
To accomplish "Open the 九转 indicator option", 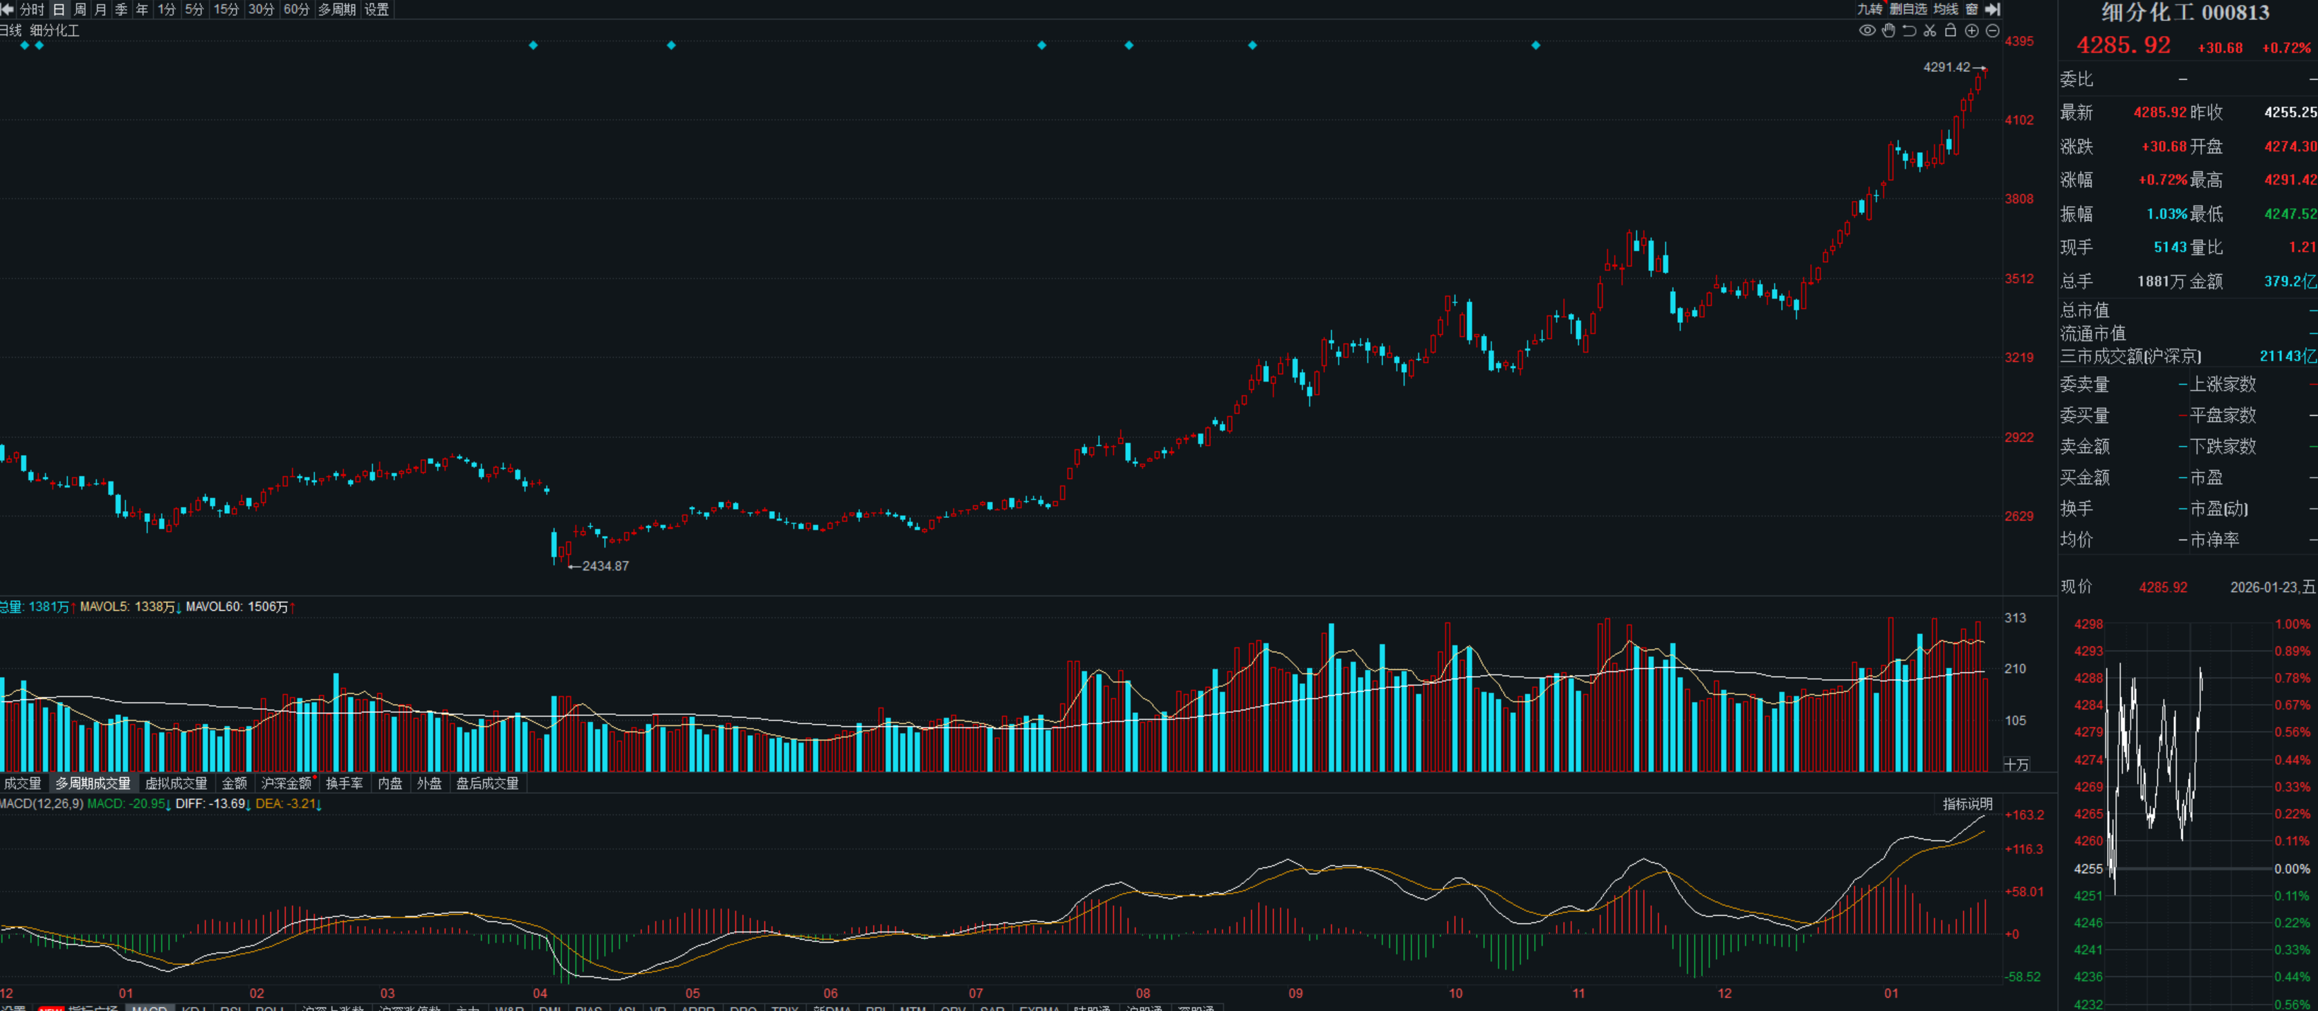I will point(1869,9).
